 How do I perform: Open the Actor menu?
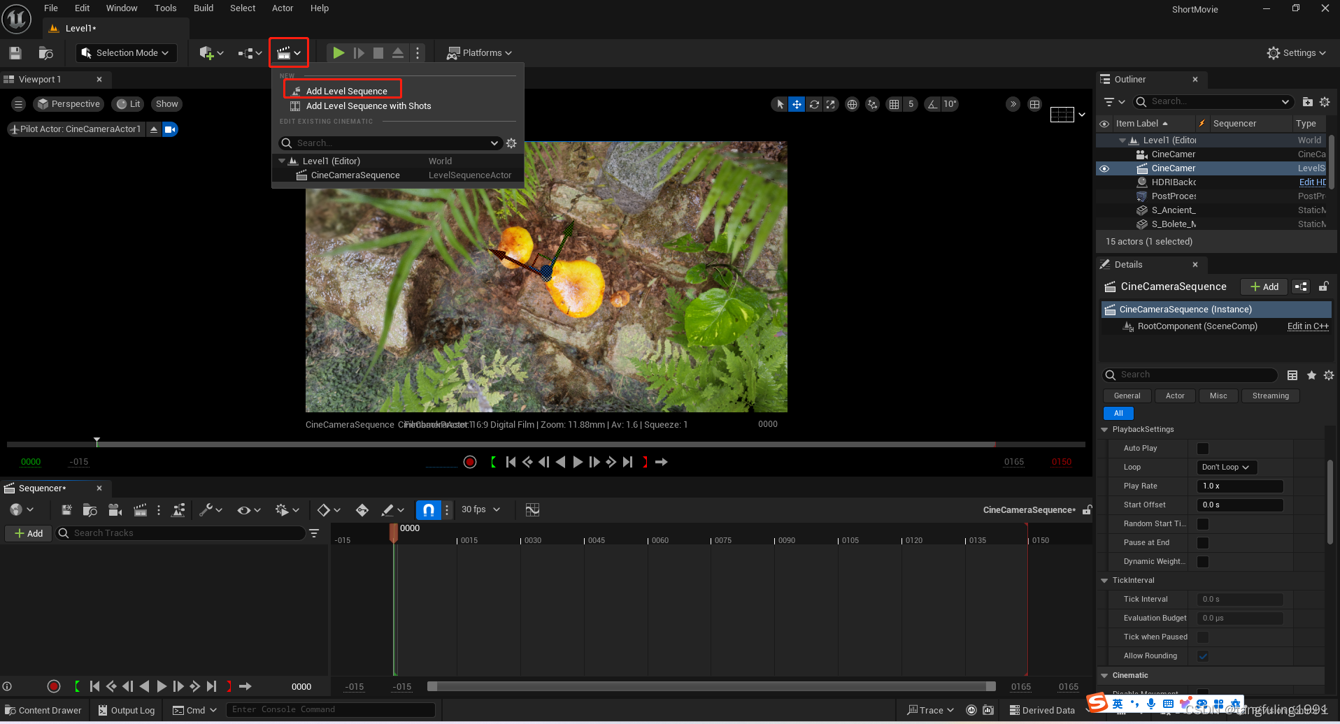coord(283,8)
